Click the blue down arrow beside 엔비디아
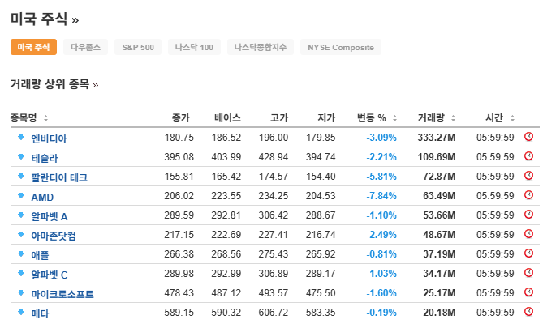 pyautogui.click(x=21, y=137)
